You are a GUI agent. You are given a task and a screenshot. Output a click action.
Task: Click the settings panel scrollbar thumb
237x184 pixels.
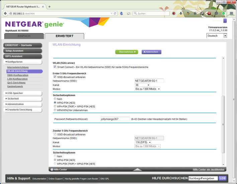point(223,124)
